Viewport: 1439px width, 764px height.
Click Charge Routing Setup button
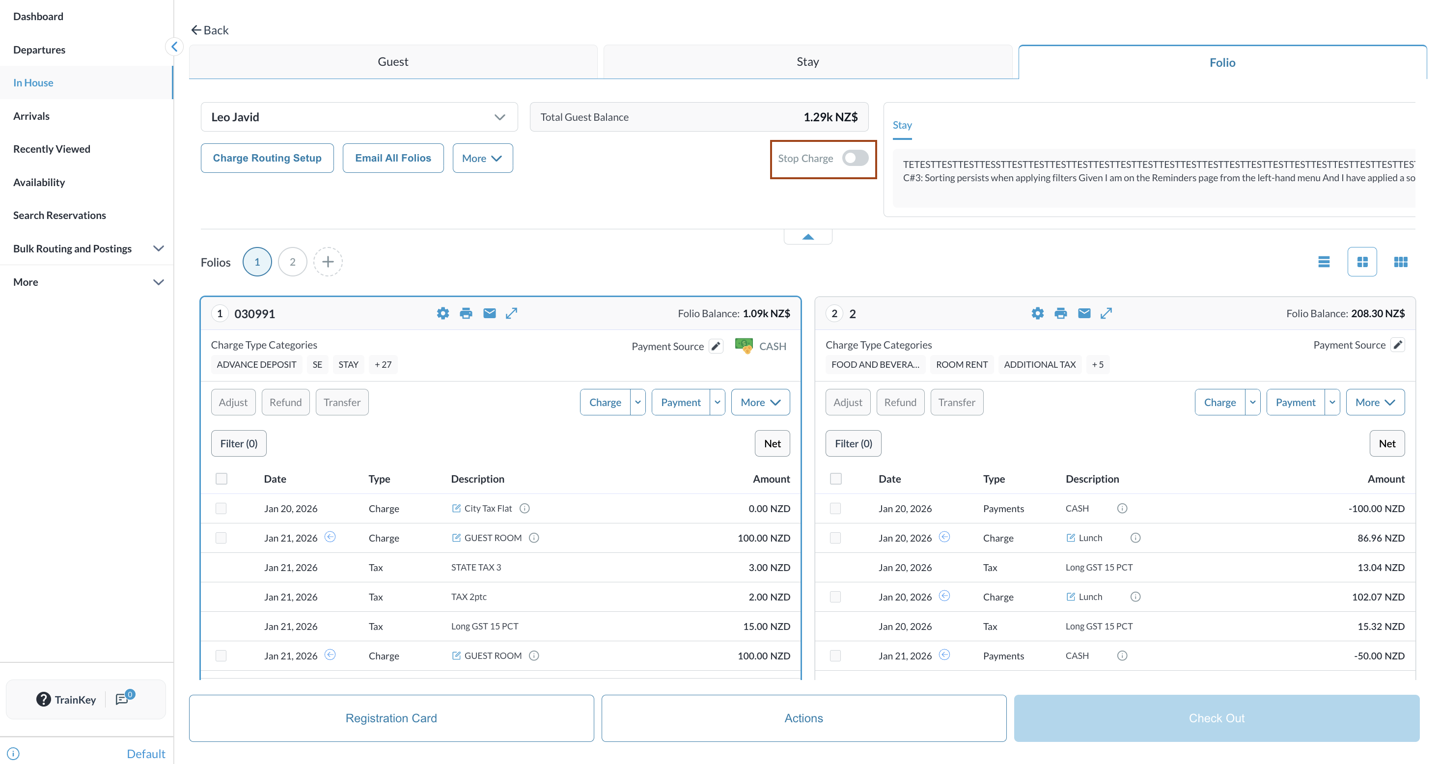[x=267, y=158]
